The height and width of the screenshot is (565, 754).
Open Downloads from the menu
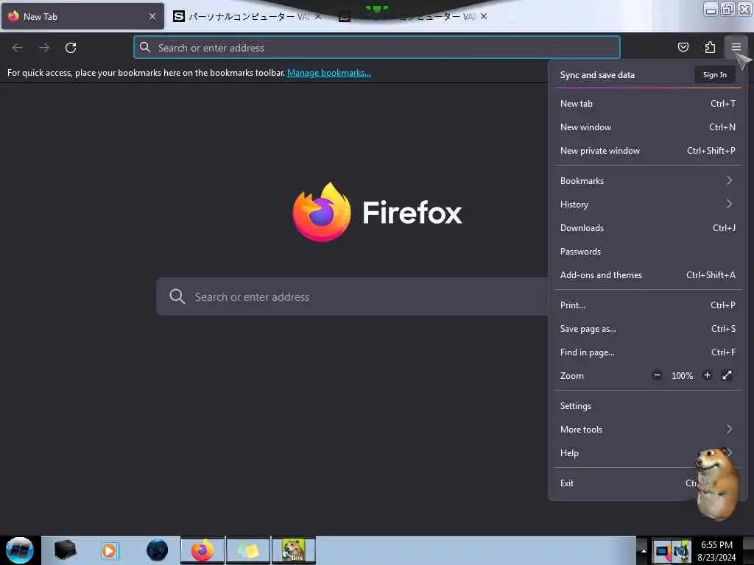coord(647,228)
